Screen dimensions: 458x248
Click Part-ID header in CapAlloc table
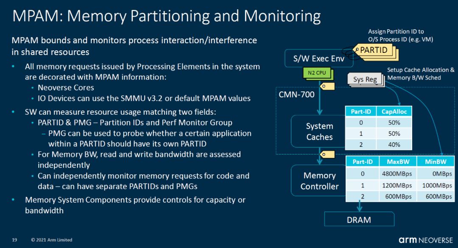[361, 111]
